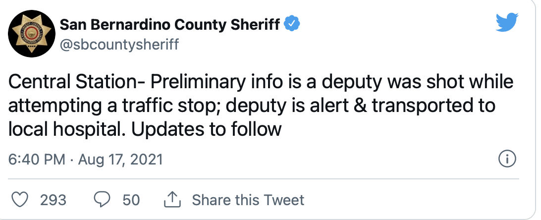The image size is (541, 220).
Task: Click the blue verified checkmark badge
Action: 292,24
